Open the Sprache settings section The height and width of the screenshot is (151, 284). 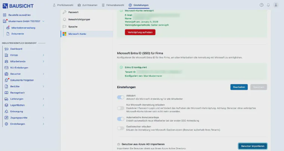[87, 27]
